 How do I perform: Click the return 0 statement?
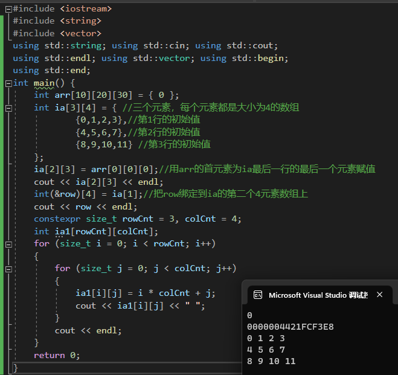(x=56, y=355)
